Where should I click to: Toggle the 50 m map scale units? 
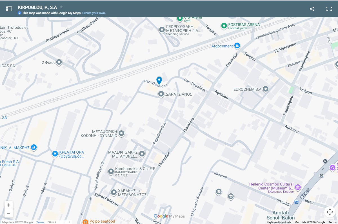tap(59, 222)
